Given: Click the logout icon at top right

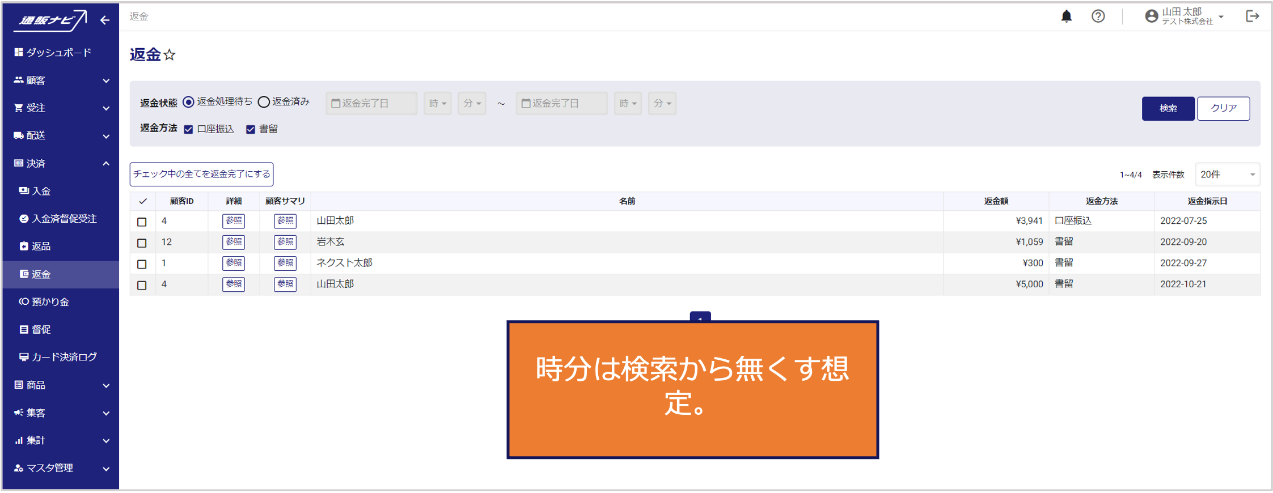Looking at the screenshot, I should pyautogui.click(x=1252, y=16).
